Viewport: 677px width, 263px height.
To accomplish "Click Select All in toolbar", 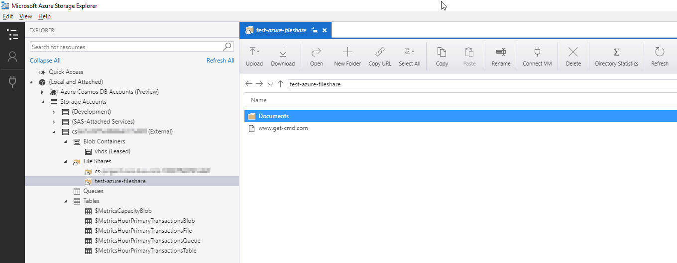I will [x=409, y=57].
